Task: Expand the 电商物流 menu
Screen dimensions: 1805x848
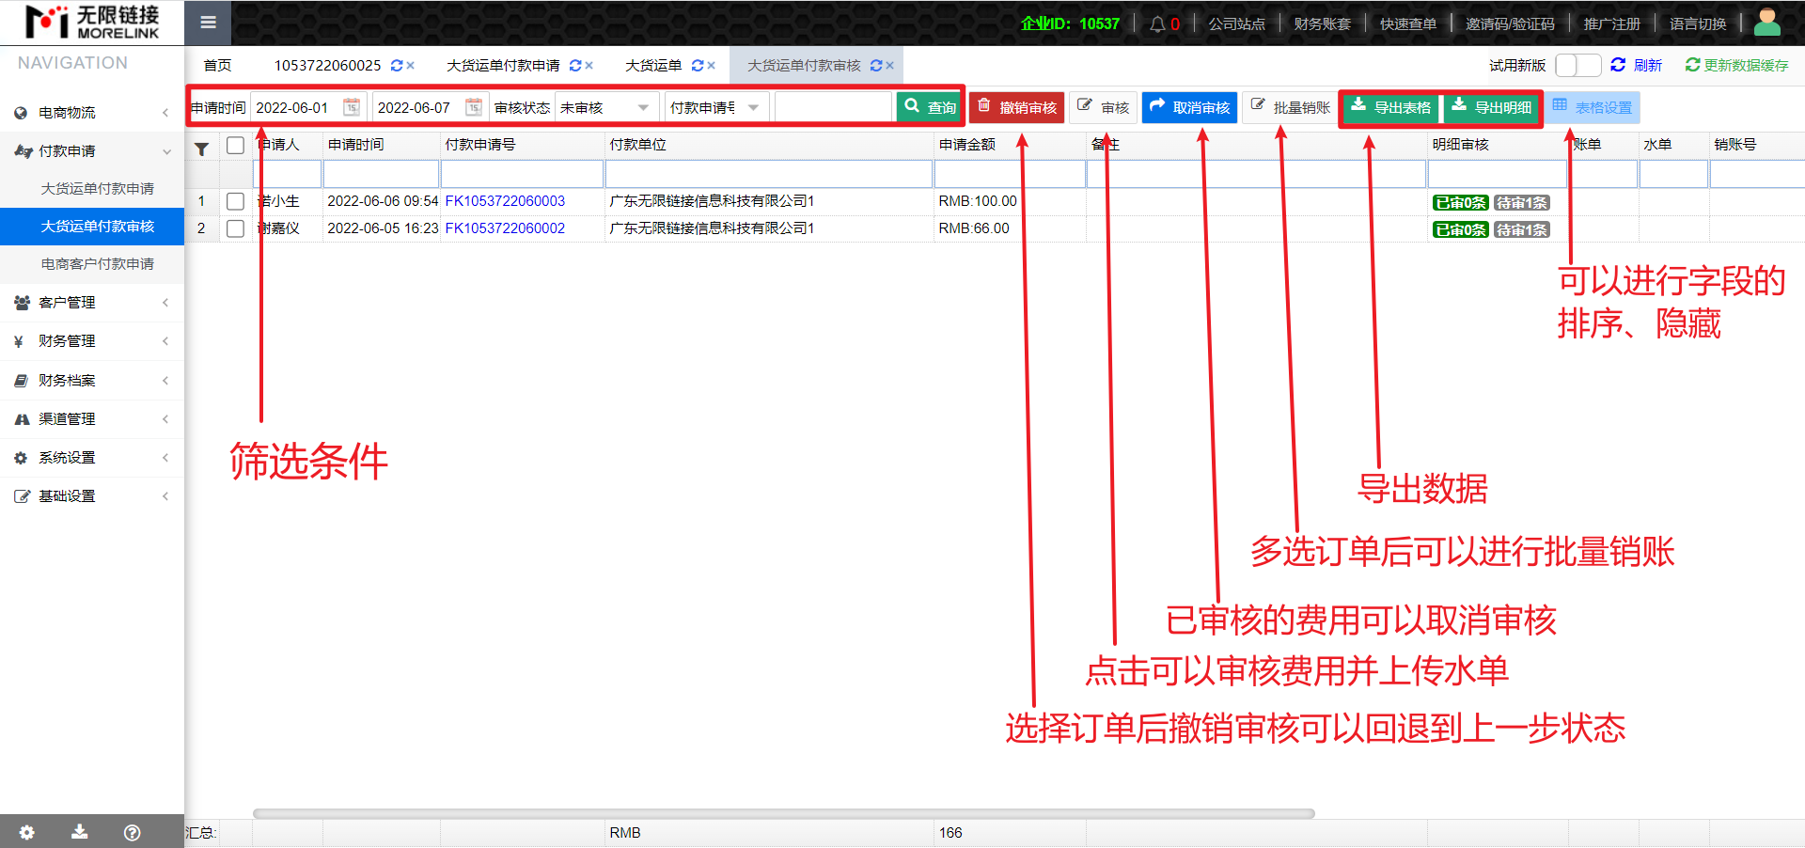Action: tap(165, 113)
